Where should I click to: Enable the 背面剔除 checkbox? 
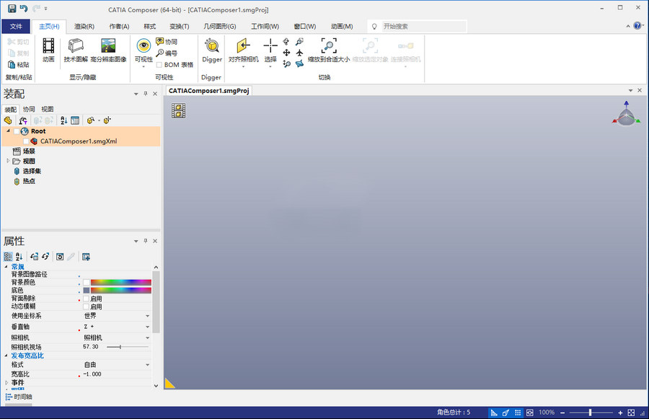tap(86, 299)
